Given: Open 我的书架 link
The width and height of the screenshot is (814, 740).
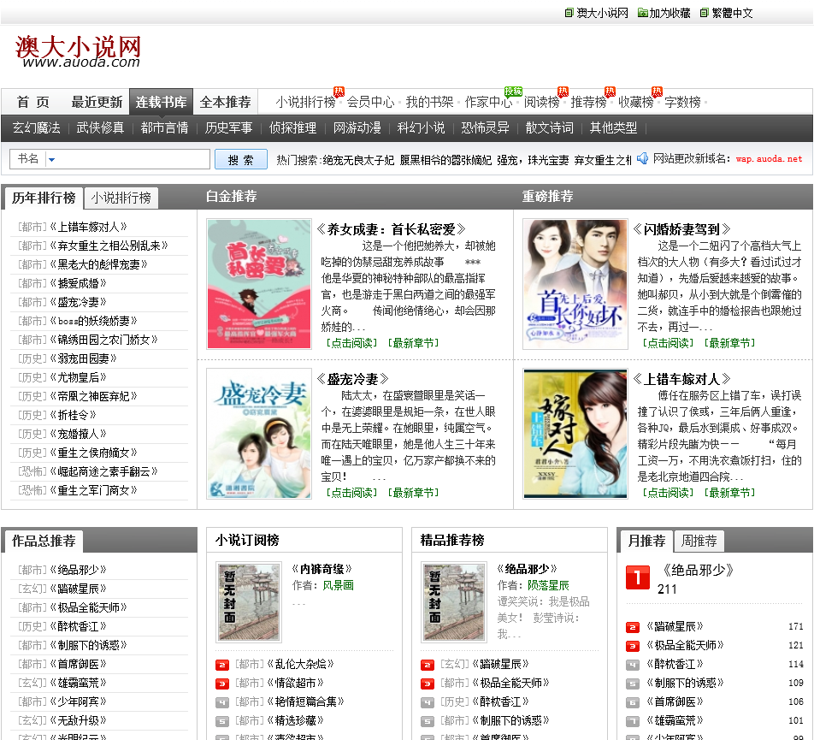Looking at the screenshot, I should pyautogui.click(x=429, y=102).
